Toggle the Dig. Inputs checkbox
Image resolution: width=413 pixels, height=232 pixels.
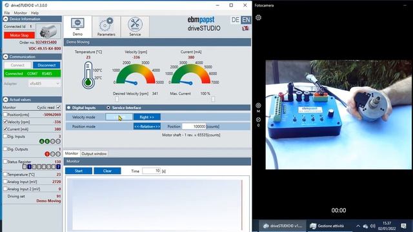point(5,136)
